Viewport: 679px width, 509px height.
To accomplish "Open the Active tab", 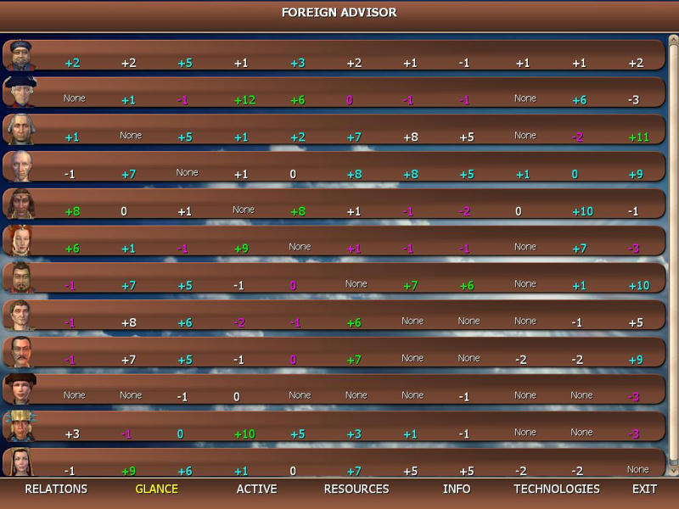I will [x=256, y=489].
